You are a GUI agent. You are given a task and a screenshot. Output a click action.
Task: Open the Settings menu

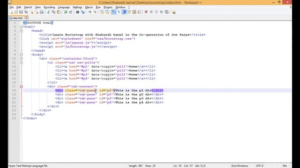tap(77, 7)
